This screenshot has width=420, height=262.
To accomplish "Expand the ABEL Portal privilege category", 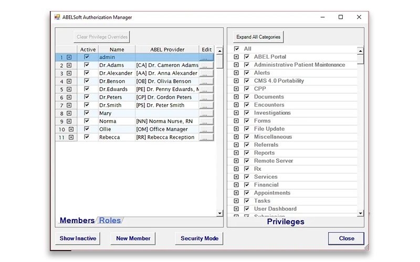I will [236, 57].
